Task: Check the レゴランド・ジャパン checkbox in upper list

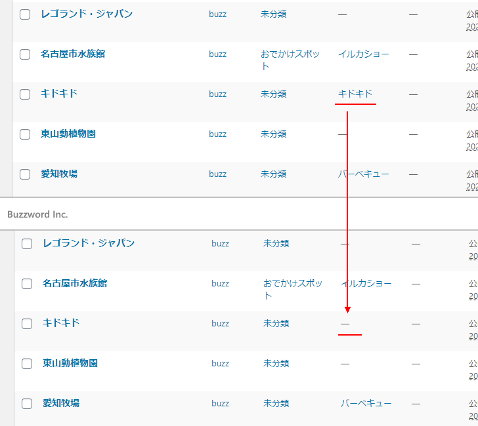Action: click(25, 14)
